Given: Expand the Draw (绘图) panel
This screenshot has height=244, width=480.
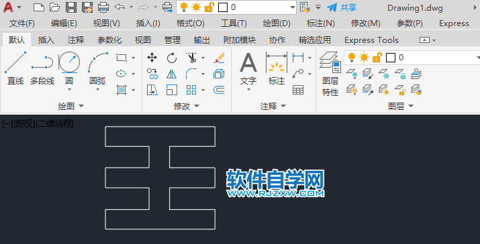Looking at the screenshot, I should click(70, 106).
